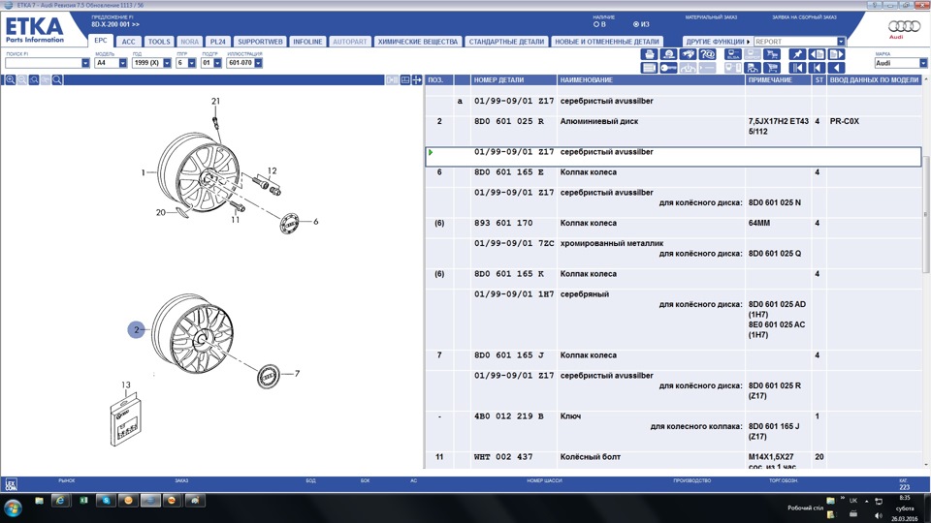Viewport: 931px width, 523px height.
Task: Open Internet Explorer from taskbar
Action: point(60,501)
